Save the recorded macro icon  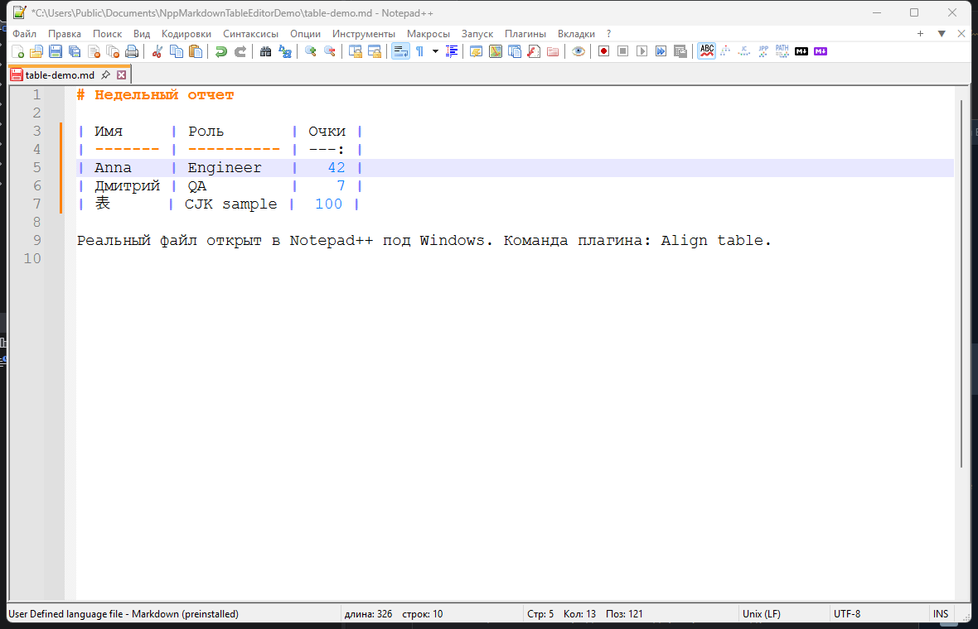[x=680, y=51]
